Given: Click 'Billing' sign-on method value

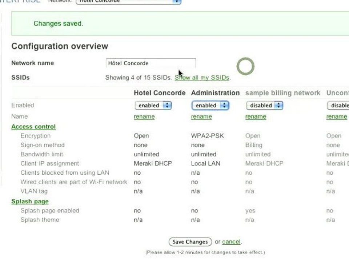Looking at the screenshot, I should (254, 145).
